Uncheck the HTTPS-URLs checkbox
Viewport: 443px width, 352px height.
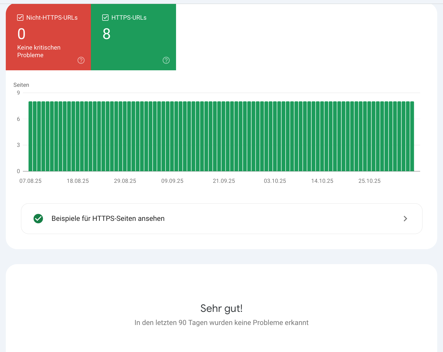pyautogui.click(x=105, y=18)
